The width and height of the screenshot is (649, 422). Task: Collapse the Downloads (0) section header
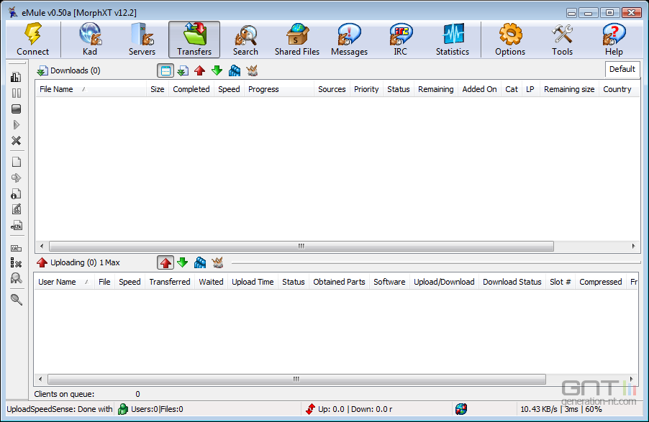(68, 70)
